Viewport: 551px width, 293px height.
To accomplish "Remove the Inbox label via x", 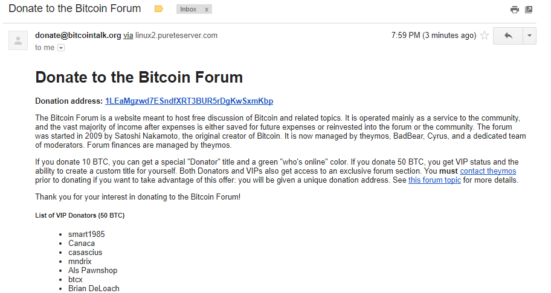I will click(x=207, y=10).
